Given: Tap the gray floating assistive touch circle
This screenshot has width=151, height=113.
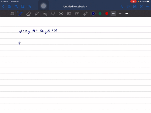Looking at the screenshot, I should (x=43, y=6).
